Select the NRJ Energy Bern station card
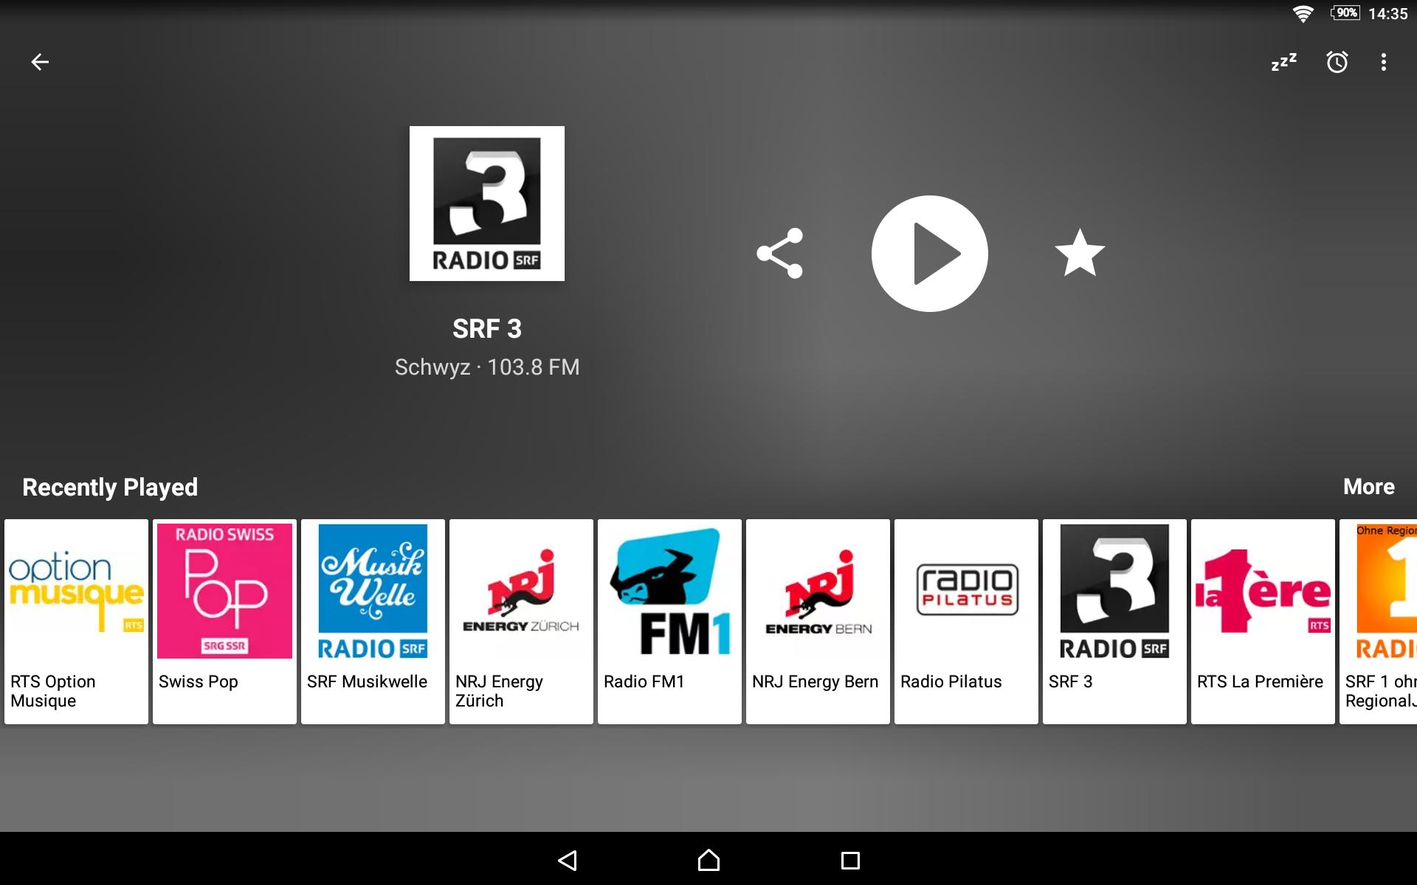 (x=818, y=622)
